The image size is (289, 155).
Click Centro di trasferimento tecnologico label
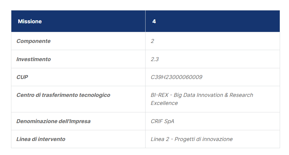point(63,95)
